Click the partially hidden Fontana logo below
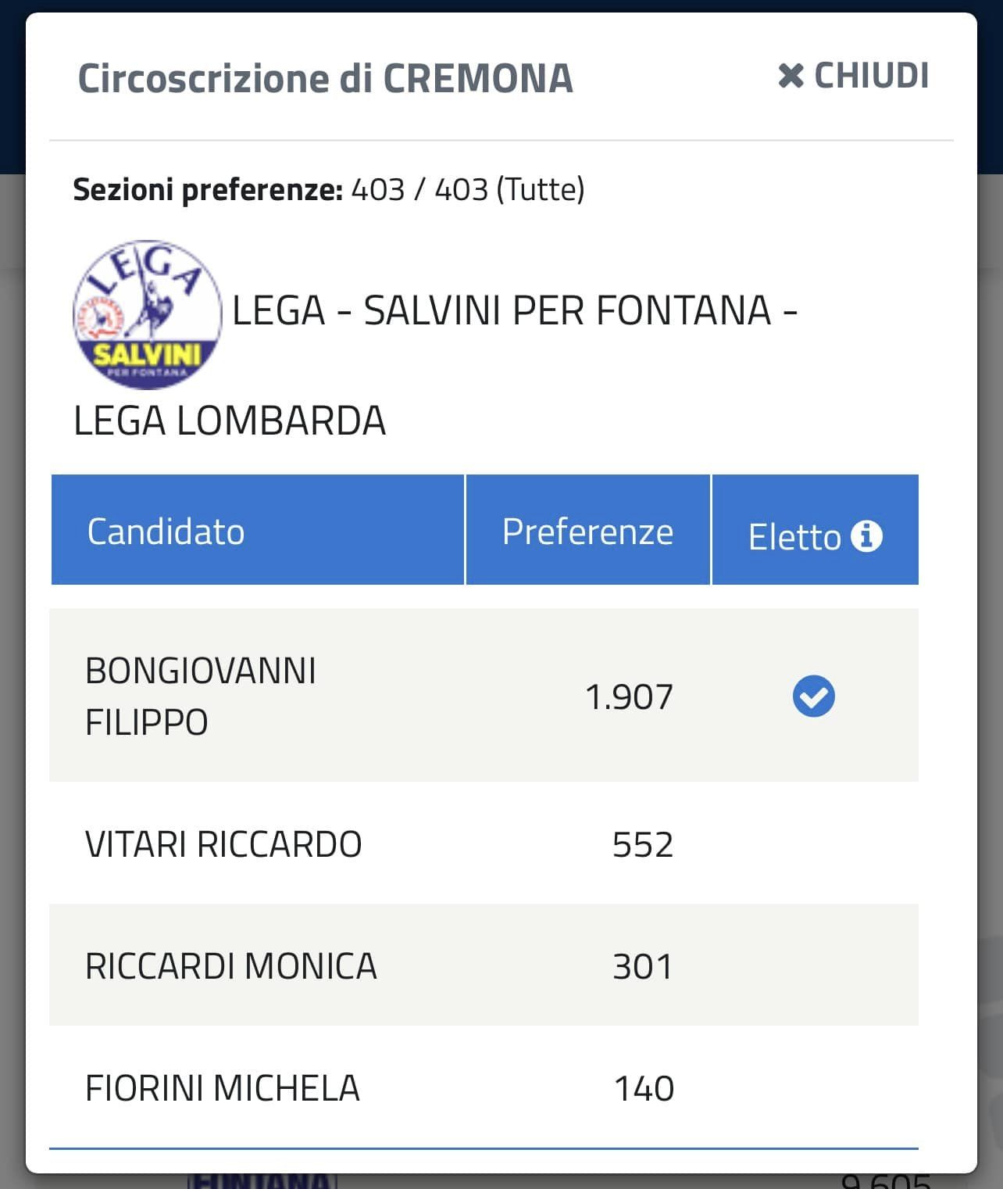 coord(262,1180)
